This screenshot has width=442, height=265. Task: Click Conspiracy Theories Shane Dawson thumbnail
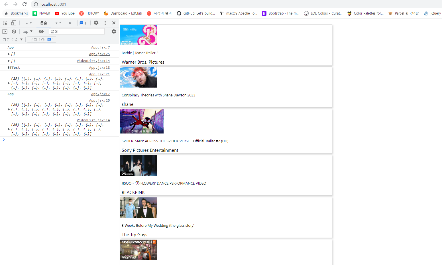[138, 77]
